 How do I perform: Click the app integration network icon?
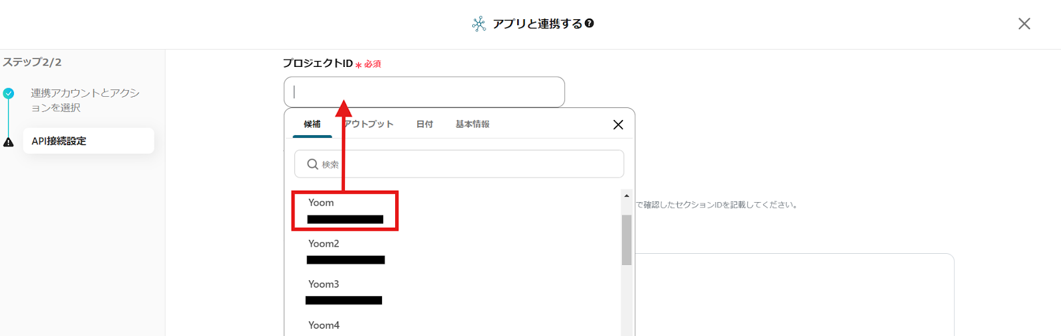pyautogui.click(x=479, y=24)
